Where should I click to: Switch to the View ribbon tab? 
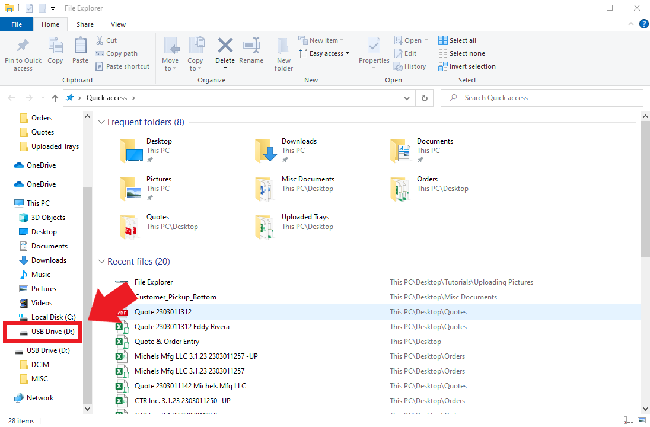point(118,24)
